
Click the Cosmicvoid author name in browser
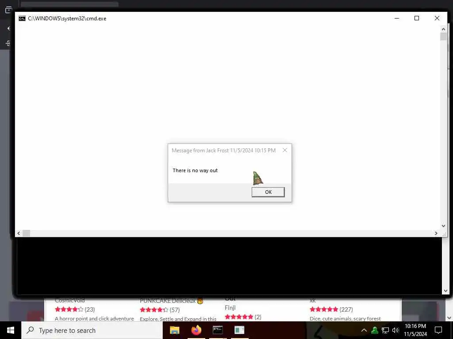pyautogui.click(x=69, y=300)
